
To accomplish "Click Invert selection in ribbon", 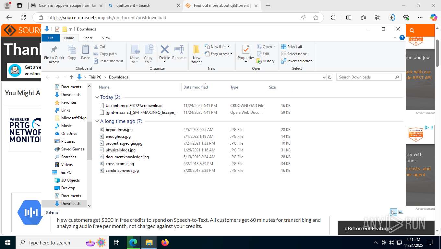I will (x=297, y=61).
